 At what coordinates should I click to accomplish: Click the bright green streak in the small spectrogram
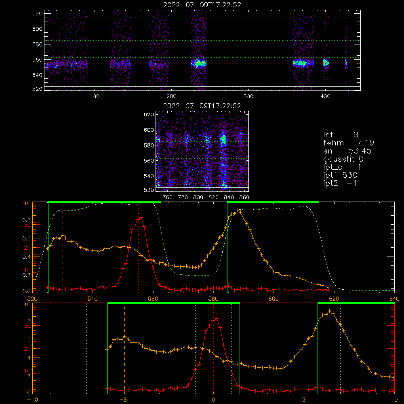coord(223,140)
